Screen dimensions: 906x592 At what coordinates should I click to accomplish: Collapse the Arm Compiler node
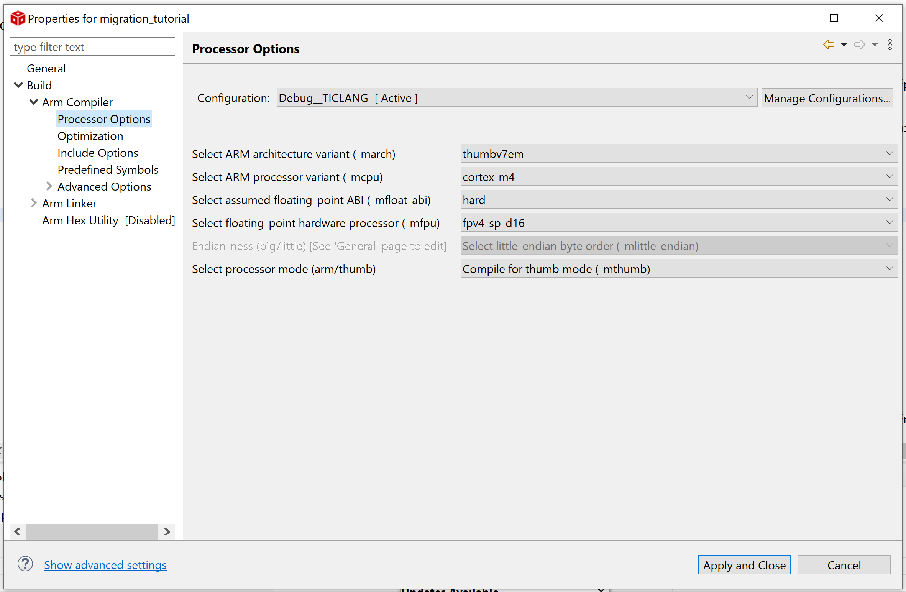(x=34, y=102)
